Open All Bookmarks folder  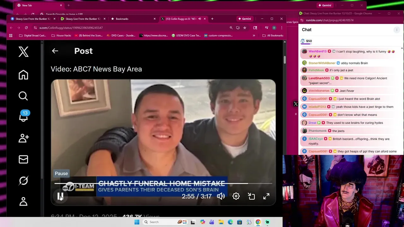coord(273,35)
